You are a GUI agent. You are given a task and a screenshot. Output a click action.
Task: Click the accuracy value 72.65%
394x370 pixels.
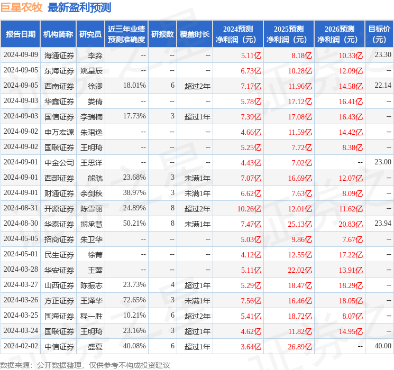(134, 300)
